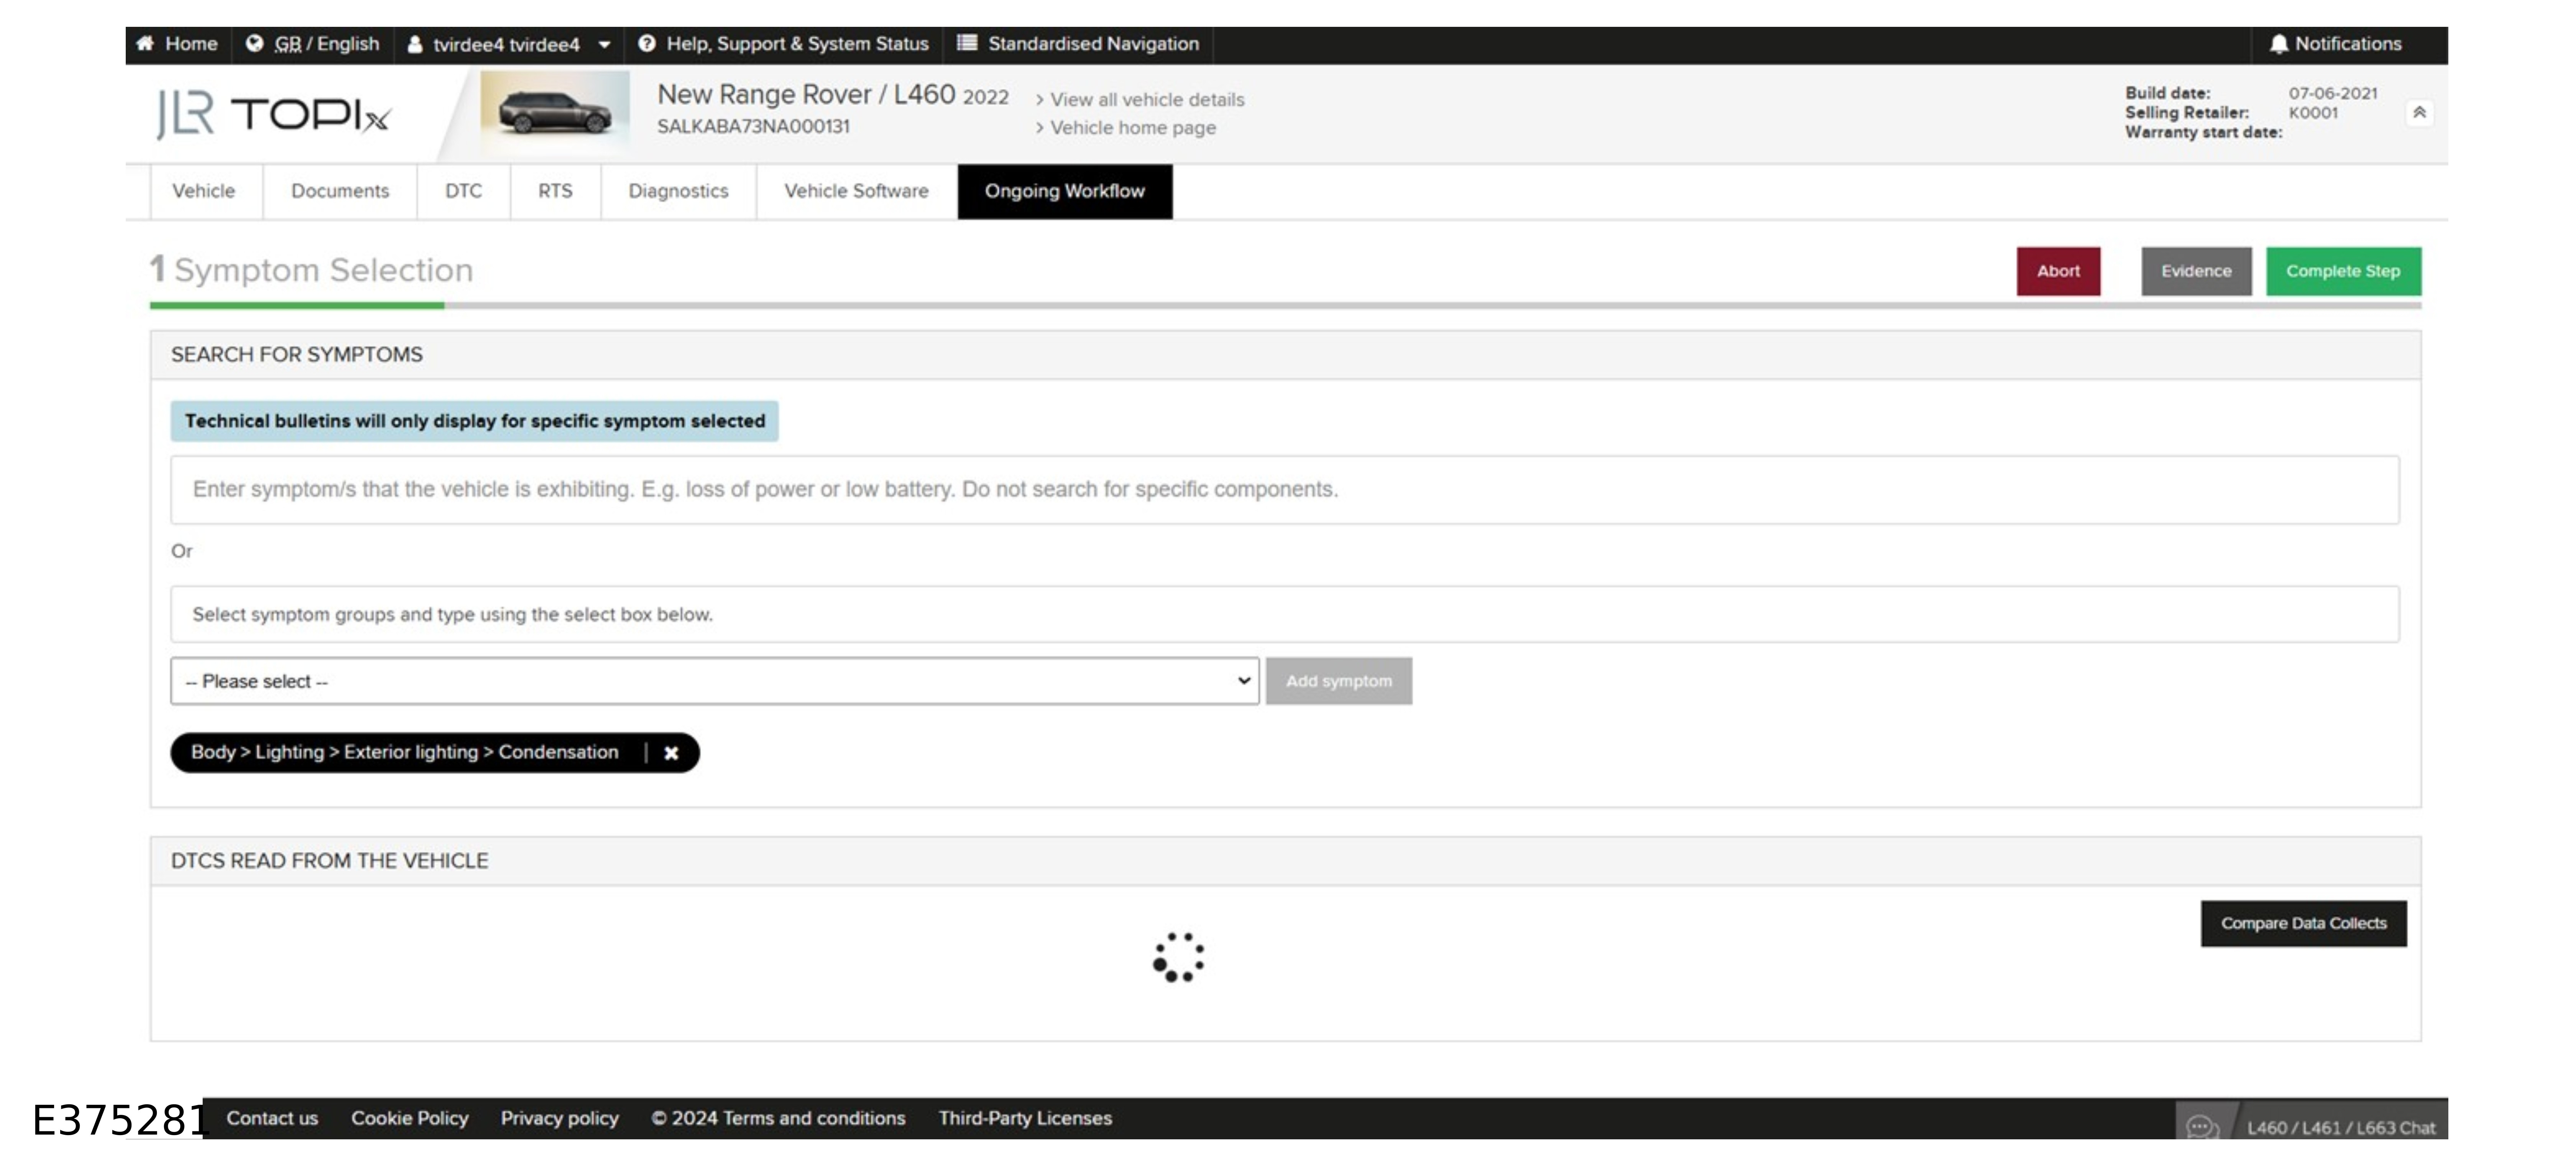Screen dimensions: 2576x1165
Task: Open the Vehicle Software tab
Action: click(x=856, y=191)
